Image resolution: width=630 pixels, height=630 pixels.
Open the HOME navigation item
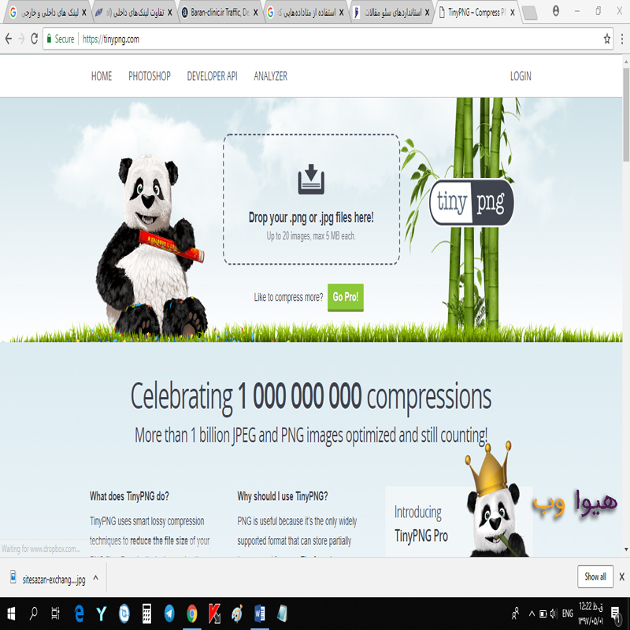click(102, 76)
